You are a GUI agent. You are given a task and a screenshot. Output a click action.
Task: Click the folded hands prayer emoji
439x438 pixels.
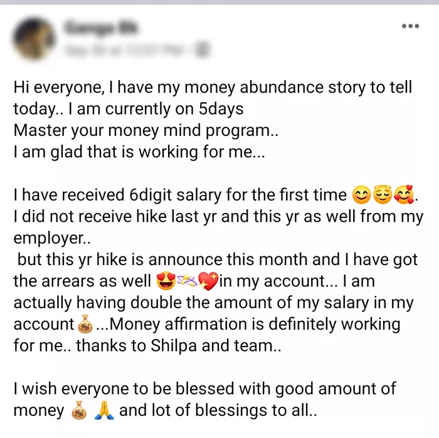click(104, 411)
